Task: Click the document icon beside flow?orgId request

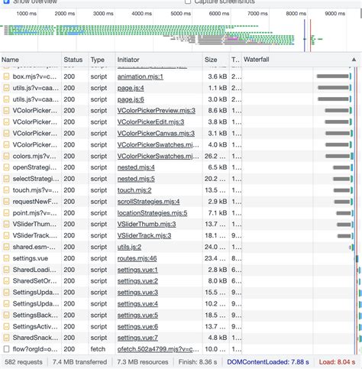Action: 6,349
